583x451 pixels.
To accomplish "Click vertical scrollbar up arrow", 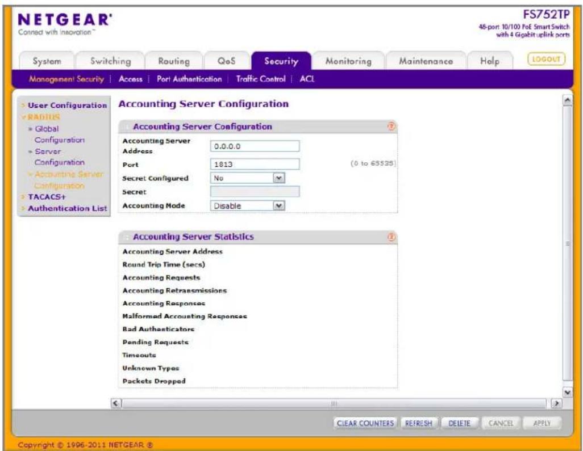I will click(568, 100).
